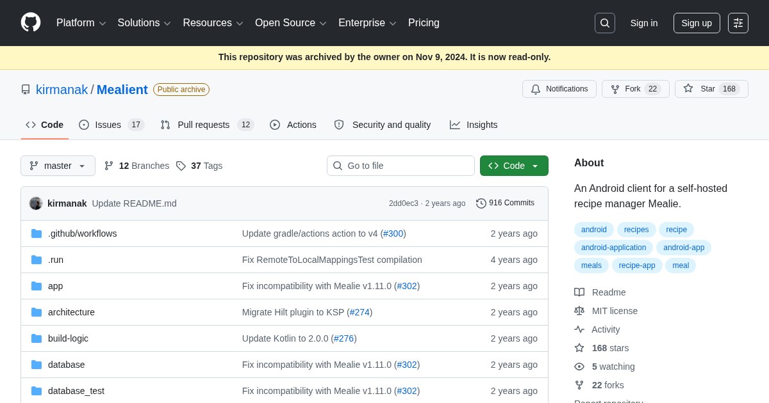This screenshot has width=769, height=403.
Task: Click the star icon next to 168 stars
Action: tap(579, 348)
